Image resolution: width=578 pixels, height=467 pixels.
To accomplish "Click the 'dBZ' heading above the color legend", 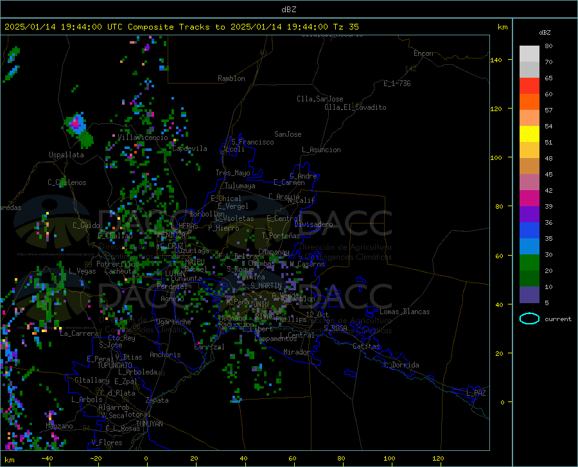I will [545, 32].
